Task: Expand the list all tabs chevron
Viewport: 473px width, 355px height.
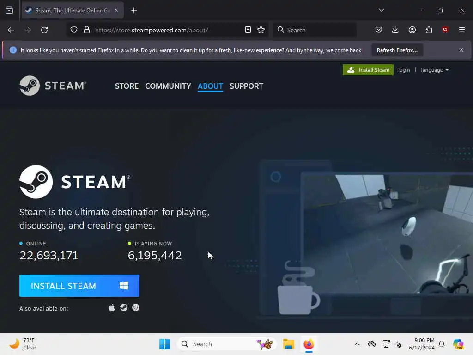Action: click(381, 10)
